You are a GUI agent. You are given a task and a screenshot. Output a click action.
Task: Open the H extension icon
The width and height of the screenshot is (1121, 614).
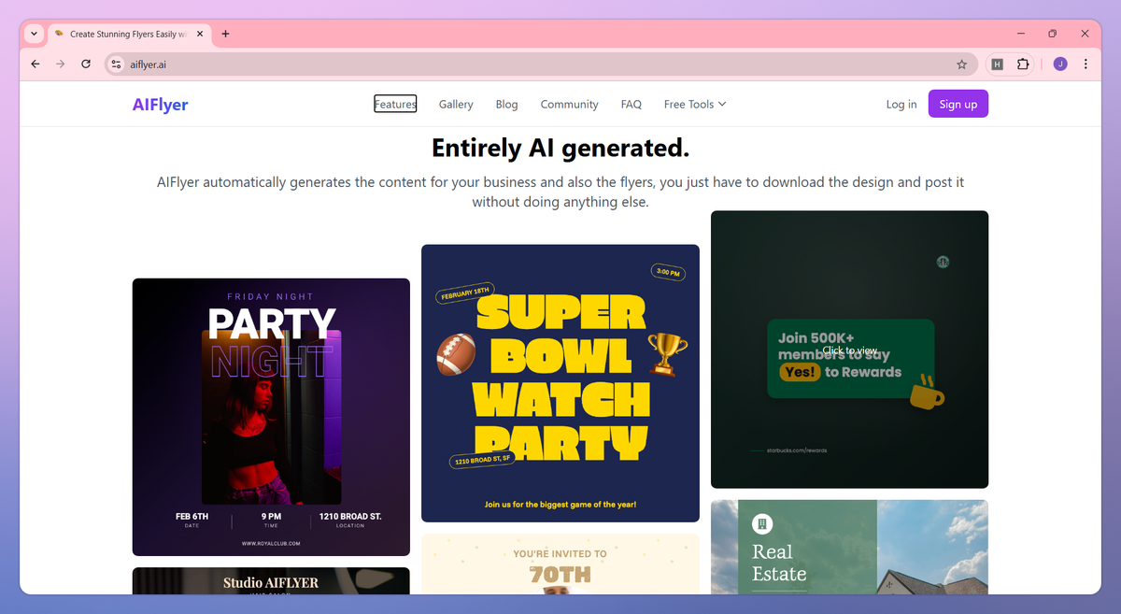click(x=998, y=64)
